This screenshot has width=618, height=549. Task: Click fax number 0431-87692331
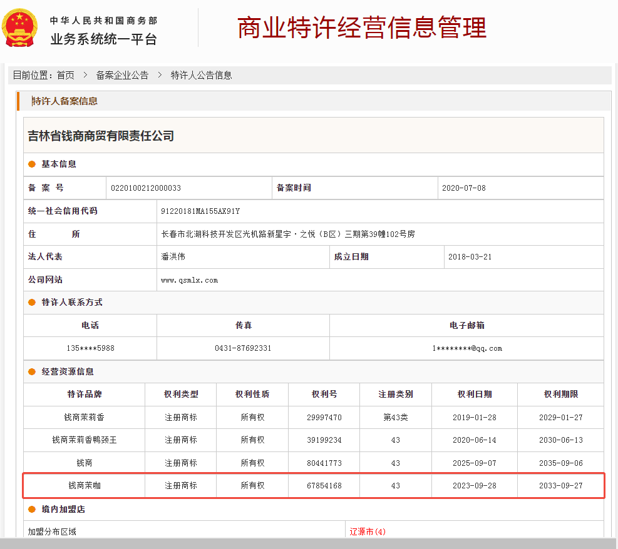(243, 348)
